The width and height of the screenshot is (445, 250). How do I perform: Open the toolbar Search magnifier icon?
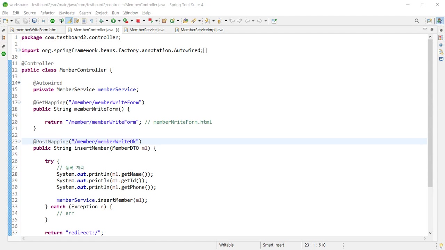417,21
